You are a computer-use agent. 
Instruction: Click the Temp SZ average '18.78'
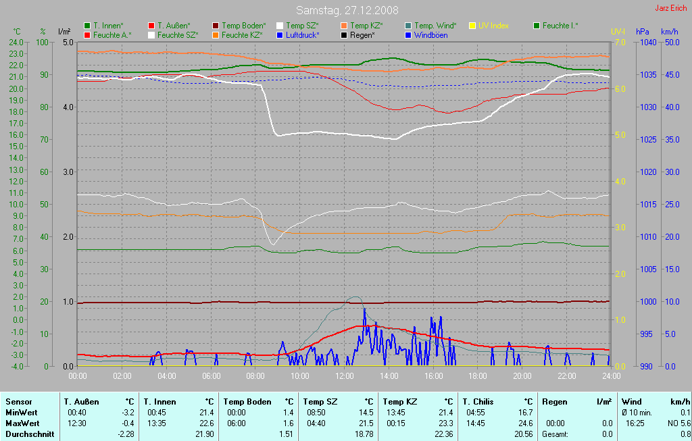point(364,434)
